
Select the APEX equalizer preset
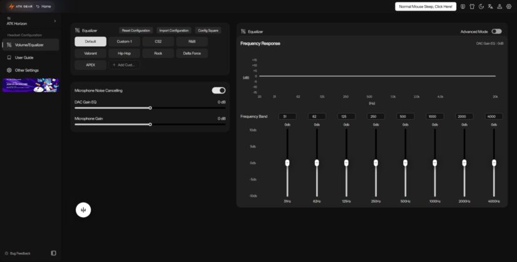tap(90, 65)
